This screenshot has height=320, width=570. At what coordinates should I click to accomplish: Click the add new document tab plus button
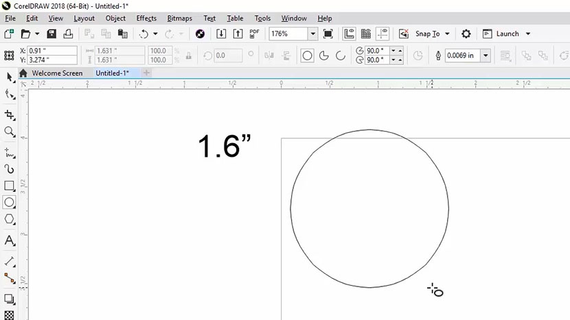[x=146, y=73]
